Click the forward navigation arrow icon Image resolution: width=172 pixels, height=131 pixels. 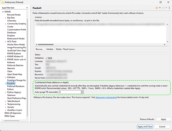coord(163,8)
